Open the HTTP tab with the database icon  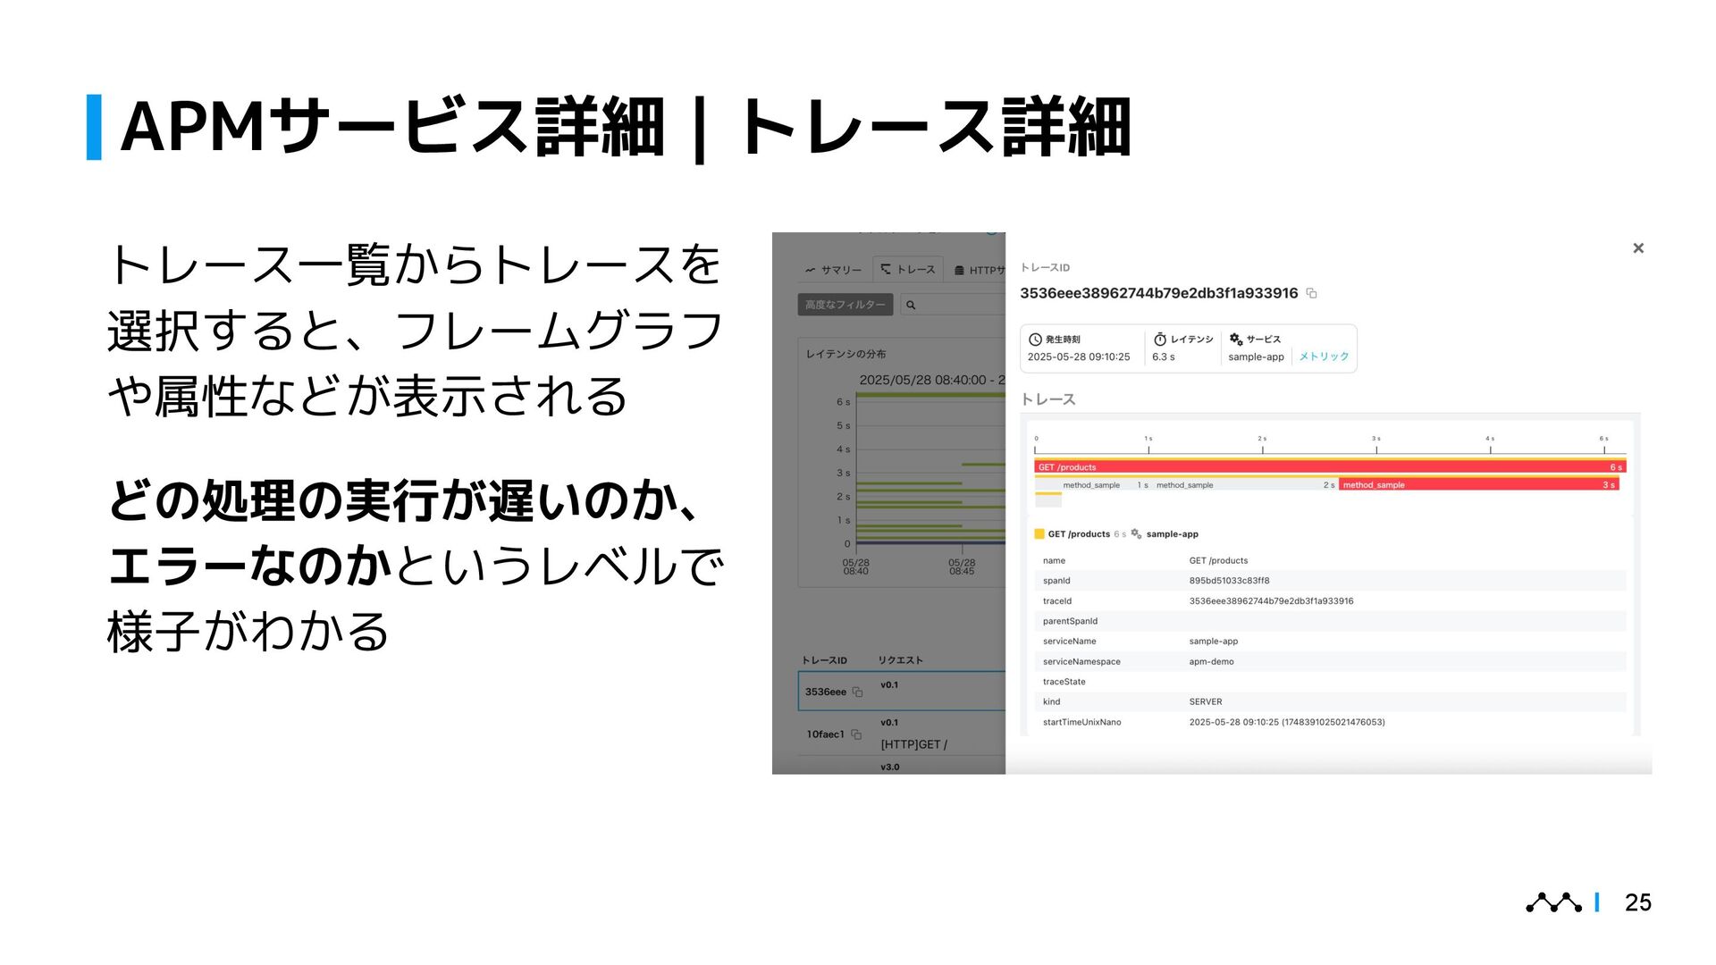979,270
